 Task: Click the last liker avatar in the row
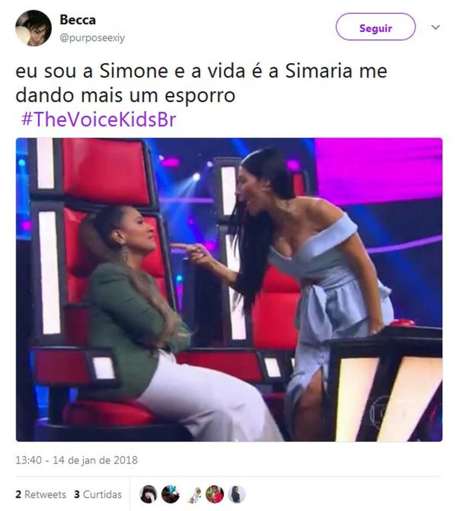tap(236, 494)
